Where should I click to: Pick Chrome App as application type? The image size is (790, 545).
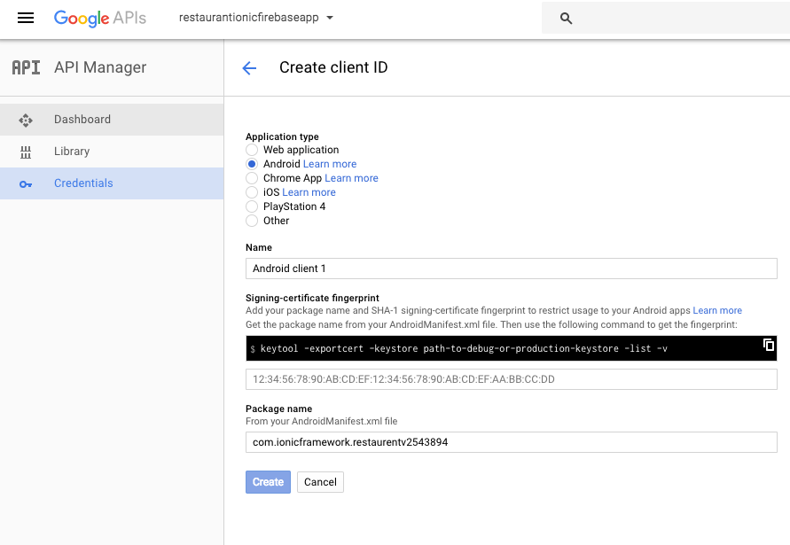point(252,178)
